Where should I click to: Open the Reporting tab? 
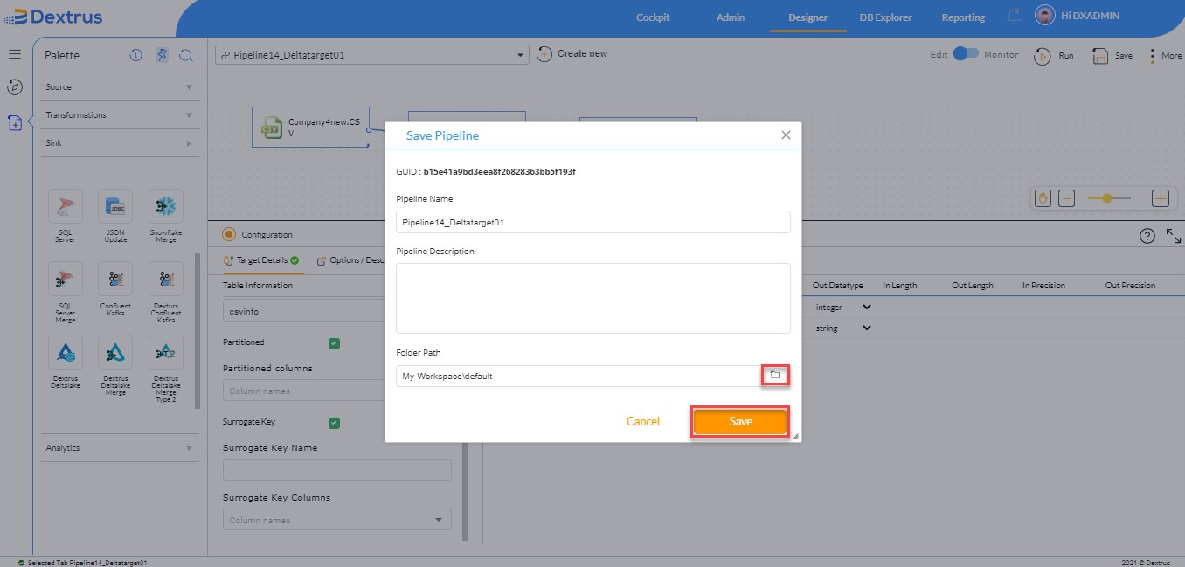(x=963, y=17)
